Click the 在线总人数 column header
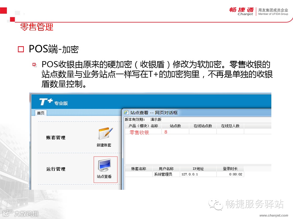The width and height of the screenshot is (293, 219). pyautogui.click(x=230, y=126)
